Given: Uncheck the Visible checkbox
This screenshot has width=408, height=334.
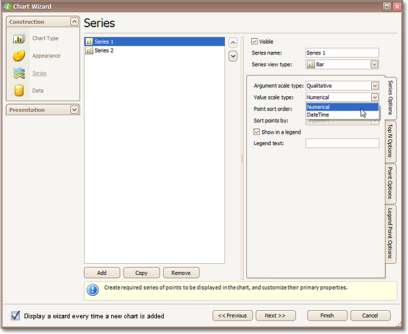Looking at the screenshot, I should click(x=254, y=42).
